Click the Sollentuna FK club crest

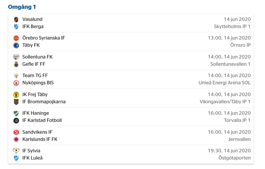(x=16, y=57)
